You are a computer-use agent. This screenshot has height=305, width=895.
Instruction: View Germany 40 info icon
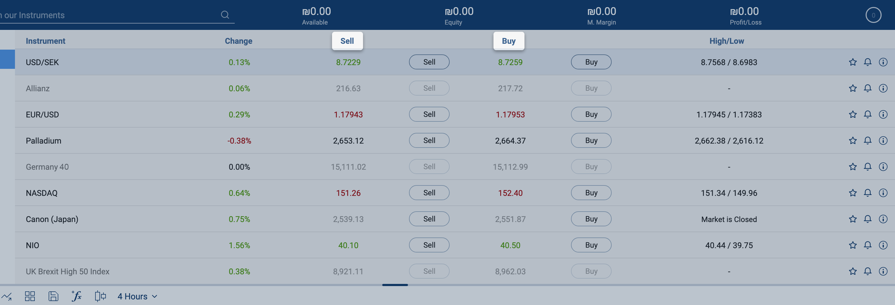(x=883, y=167)
